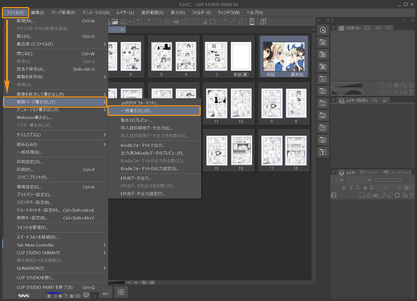Image resolution: width=417 pixels, height=301 pixels.
Task: Collapse the right panel with the chevron arrows
Action: [412, 21]
